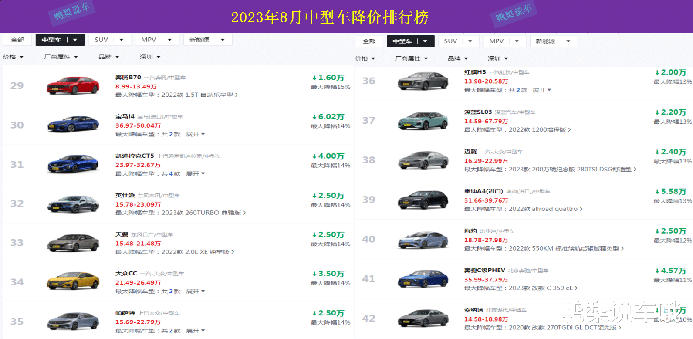The image size is (693, 339).
Task: Open 2022款 1.5T 自动乐享型 model link
Action: click(x=199, y=95)
